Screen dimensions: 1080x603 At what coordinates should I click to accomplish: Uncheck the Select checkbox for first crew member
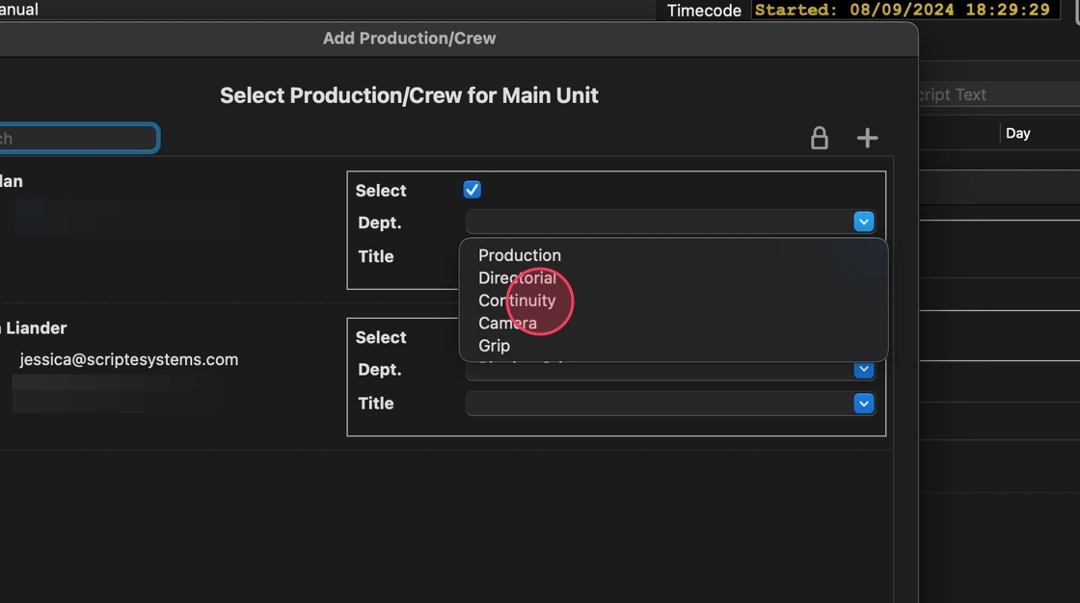pos(472,190)
